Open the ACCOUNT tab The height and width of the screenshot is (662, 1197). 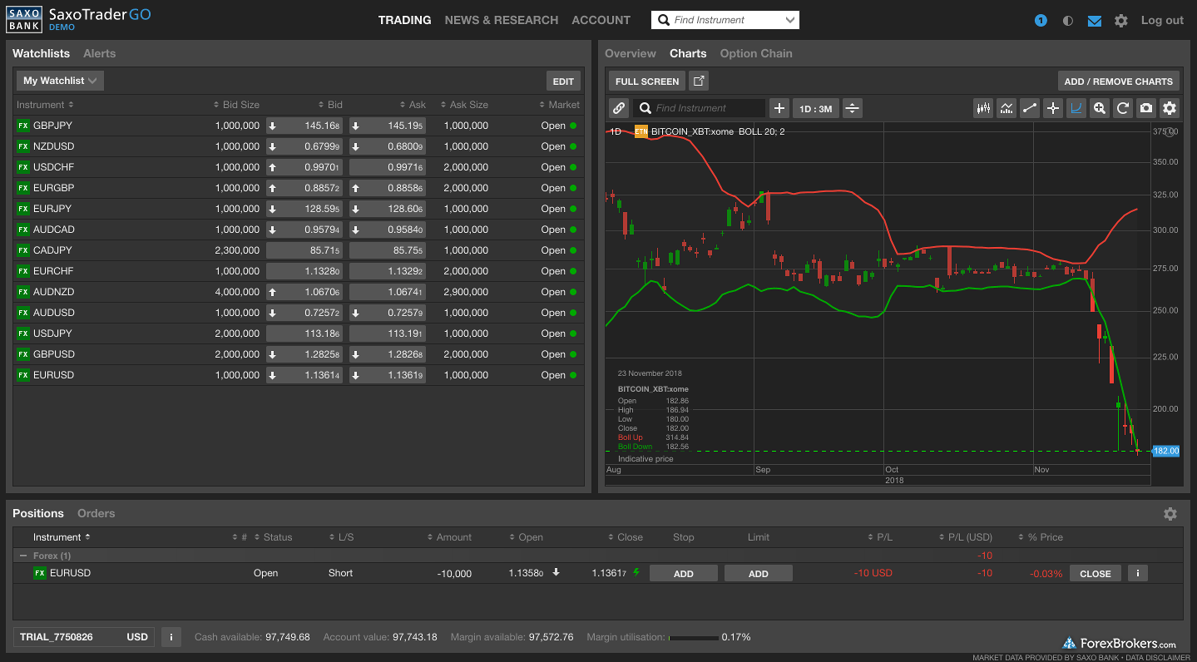pyautogui.click(x=601, y=20)
